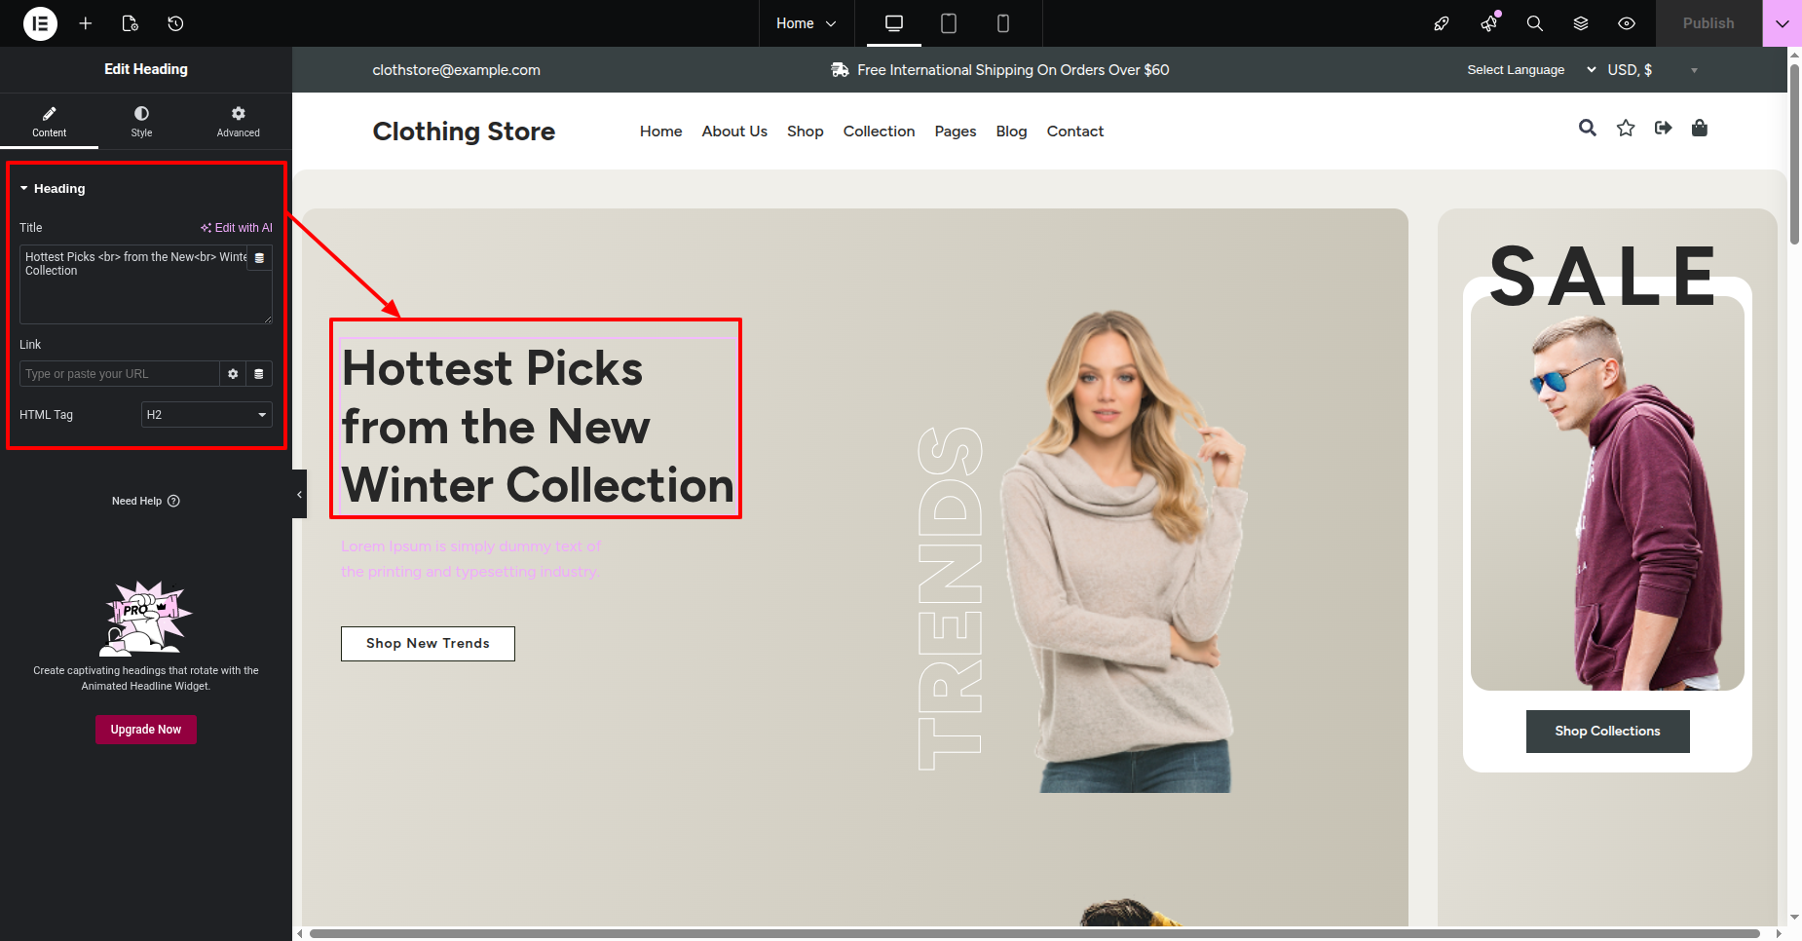
Task: Switch to the Style tab
Action: pyautogui.click(x=141, y=121)
